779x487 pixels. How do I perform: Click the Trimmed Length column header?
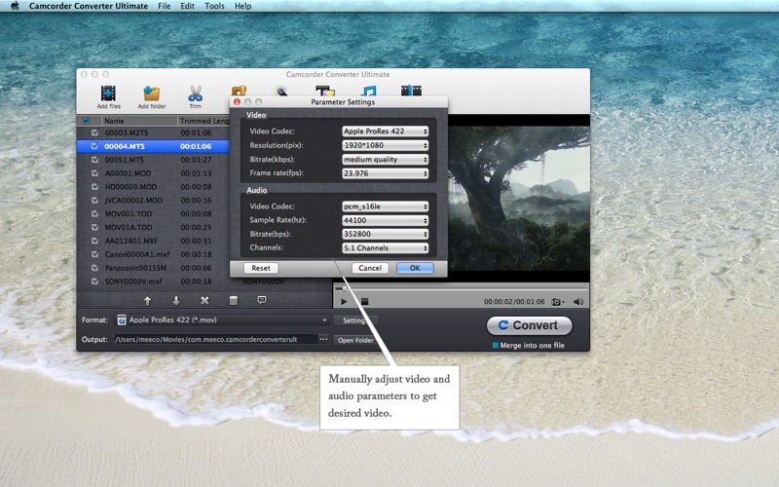point(204,121)
